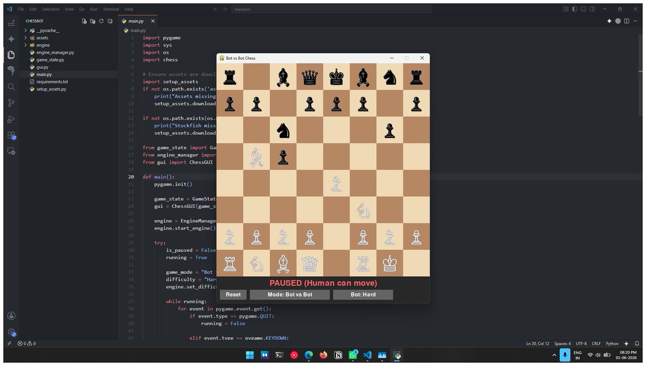Click the sparkle AI icon in editor toolbar

click(x=609, y=21)
